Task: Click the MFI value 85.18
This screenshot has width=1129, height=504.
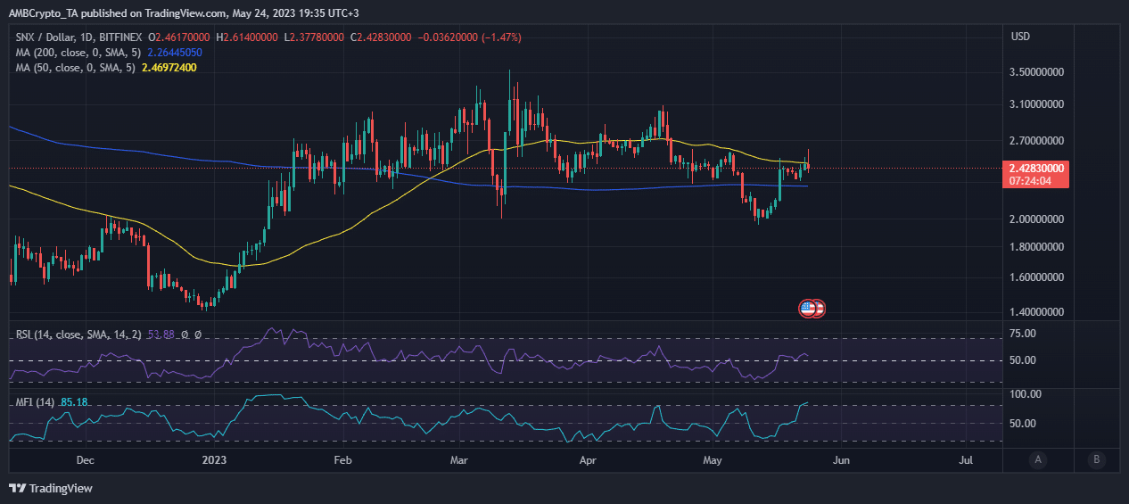Action: tap(76, 402)
